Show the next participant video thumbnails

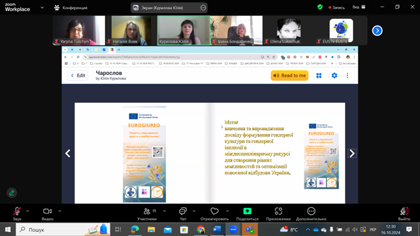(x=377, y=31)
